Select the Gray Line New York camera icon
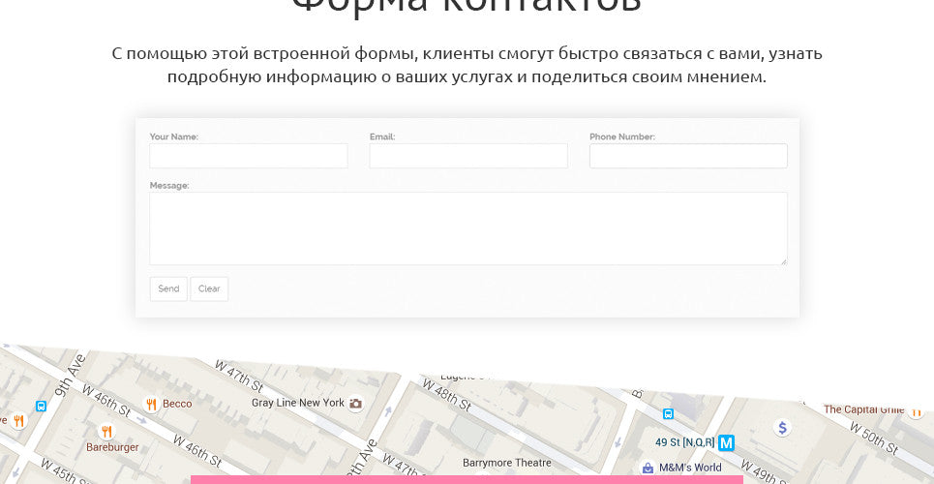Image resolution: width=934 pixels, height=484 pixels. 355,404
